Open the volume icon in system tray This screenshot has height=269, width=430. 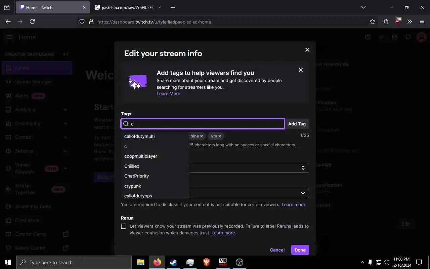tap(387, 262)
